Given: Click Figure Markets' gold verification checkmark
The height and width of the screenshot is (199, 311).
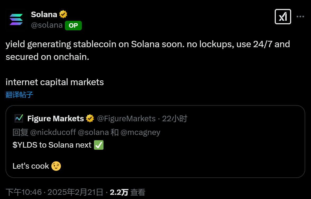Looking at the screenshot, I should [x=90, y=118].
